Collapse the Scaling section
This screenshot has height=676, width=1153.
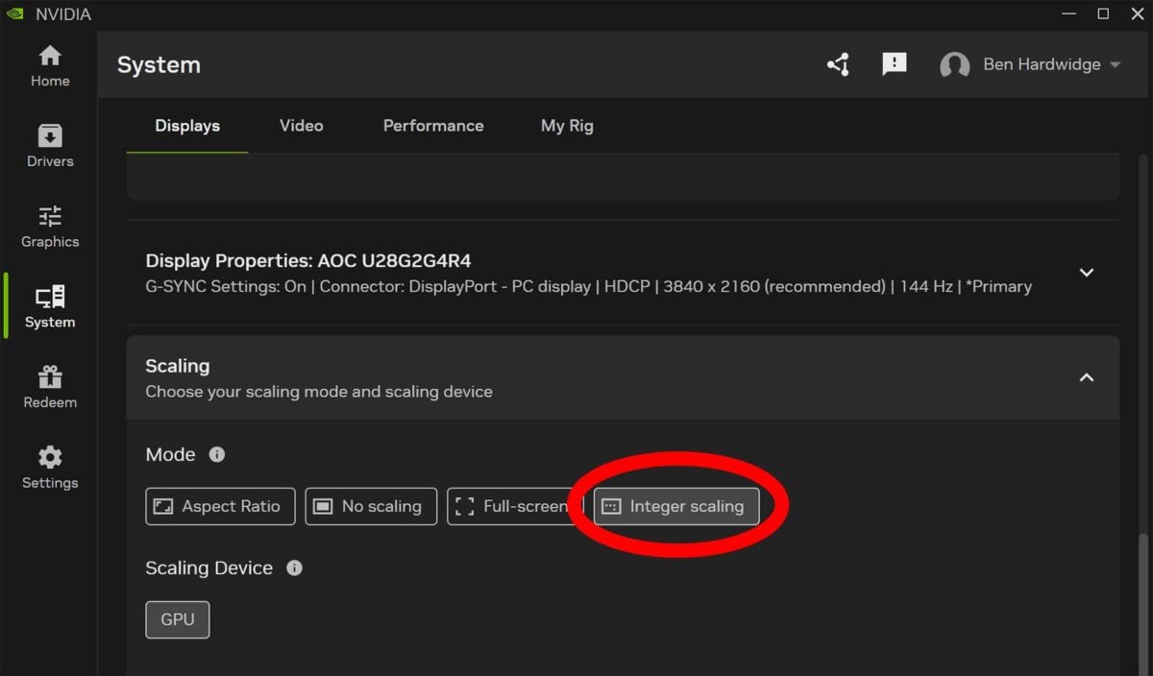tap(1087, 377)
